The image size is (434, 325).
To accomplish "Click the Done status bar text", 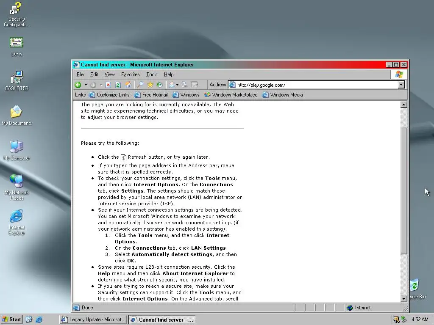I will pyautogui.click(x=87, y=308).
